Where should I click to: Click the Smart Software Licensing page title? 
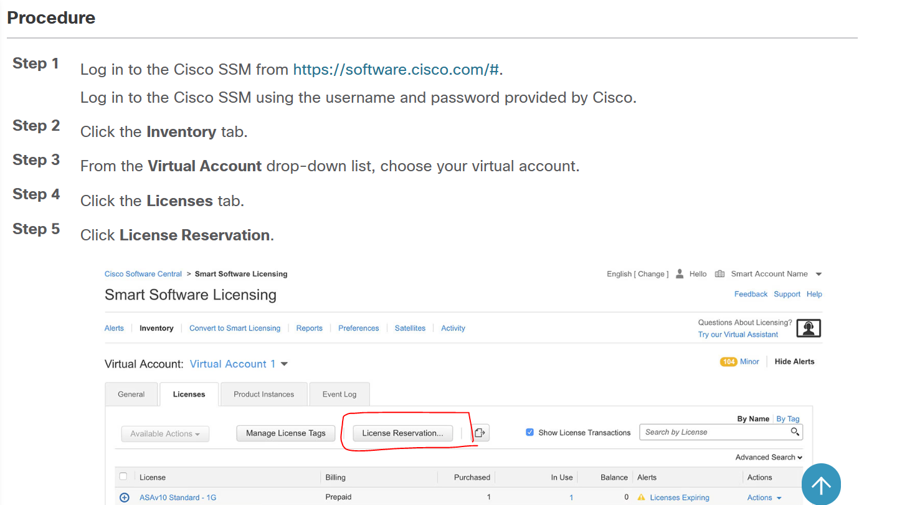(191, 295)
